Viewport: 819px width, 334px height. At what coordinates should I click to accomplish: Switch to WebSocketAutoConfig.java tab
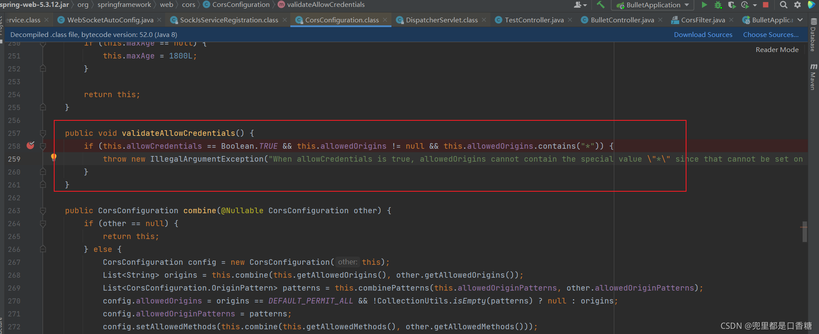pyautogui.click(x=110, y=20)
